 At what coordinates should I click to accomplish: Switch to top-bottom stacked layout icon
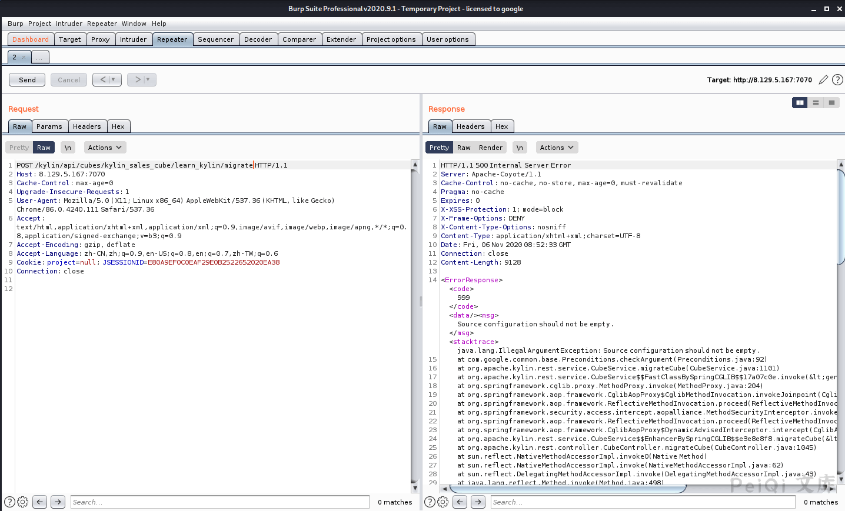click(816, 103)
